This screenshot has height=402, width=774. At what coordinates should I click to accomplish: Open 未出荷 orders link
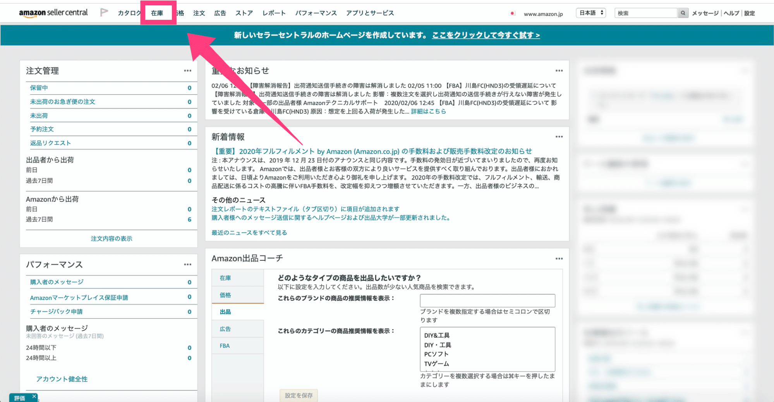tap(39, 116)
